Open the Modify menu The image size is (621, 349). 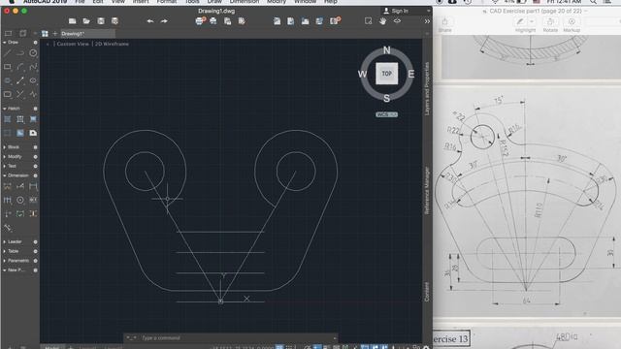(x=276, y=2)
